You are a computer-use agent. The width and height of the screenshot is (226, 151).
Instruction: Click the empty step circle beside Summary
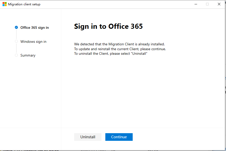tap(16, 55)
